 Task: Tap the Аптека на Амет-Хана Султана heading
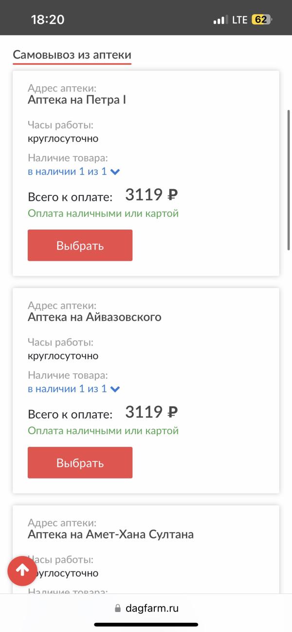click(111, 535)
